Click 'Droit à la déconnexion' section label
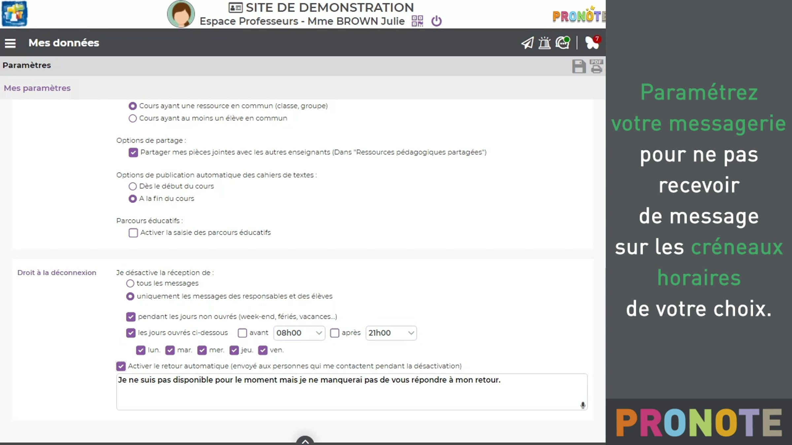The height and width of the screenshot is (445, 792). 57,273
